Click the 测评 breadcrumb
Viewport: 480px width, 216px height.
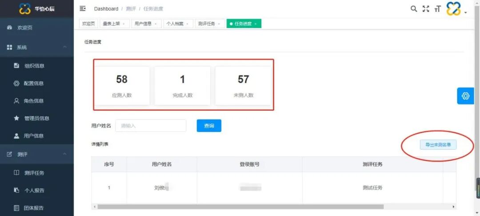pos(131,9)
